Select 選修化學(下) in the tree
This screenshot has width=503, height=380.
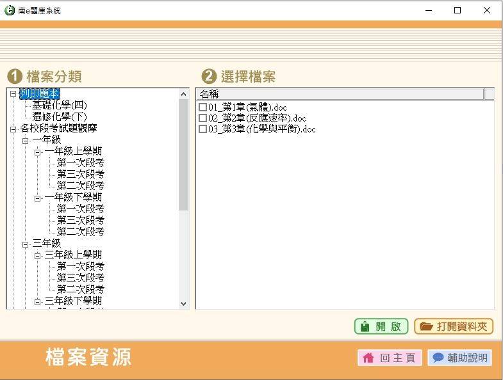coord(60,116)
